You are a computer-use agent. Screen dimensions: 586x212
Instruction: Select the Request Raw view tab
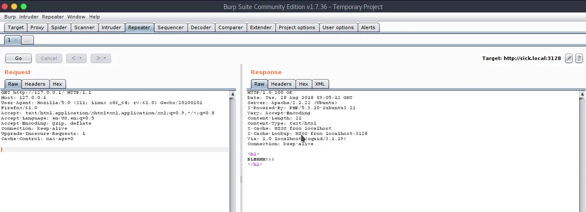pos(13,84)
